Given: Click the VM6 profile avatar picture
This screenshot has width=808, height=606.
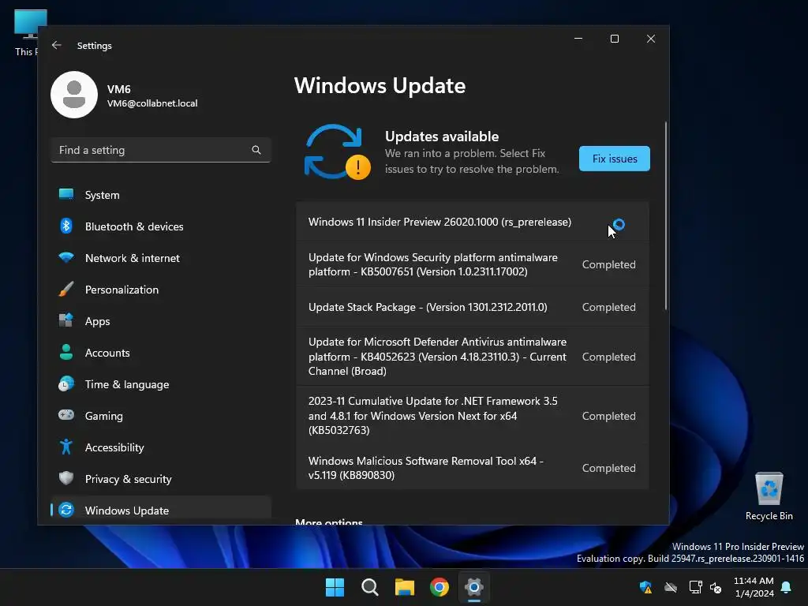Looking at the screenshot, I should click(x=74, y=95).
